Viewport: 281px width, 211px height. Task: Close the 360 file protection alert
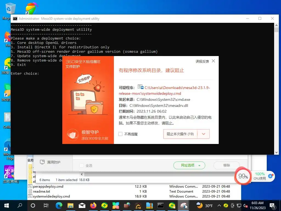(x=213, y=61)
